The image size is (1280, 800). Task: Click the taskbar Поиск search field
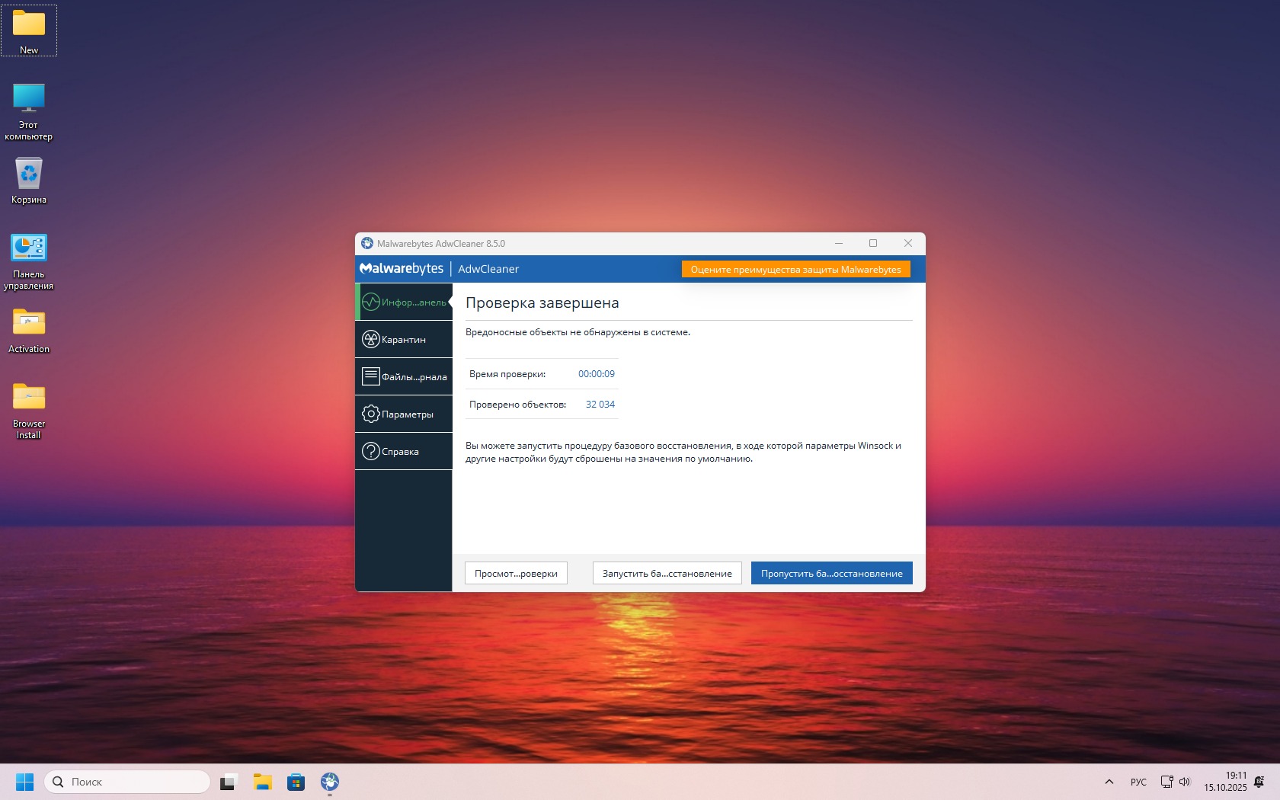[127, 782]
